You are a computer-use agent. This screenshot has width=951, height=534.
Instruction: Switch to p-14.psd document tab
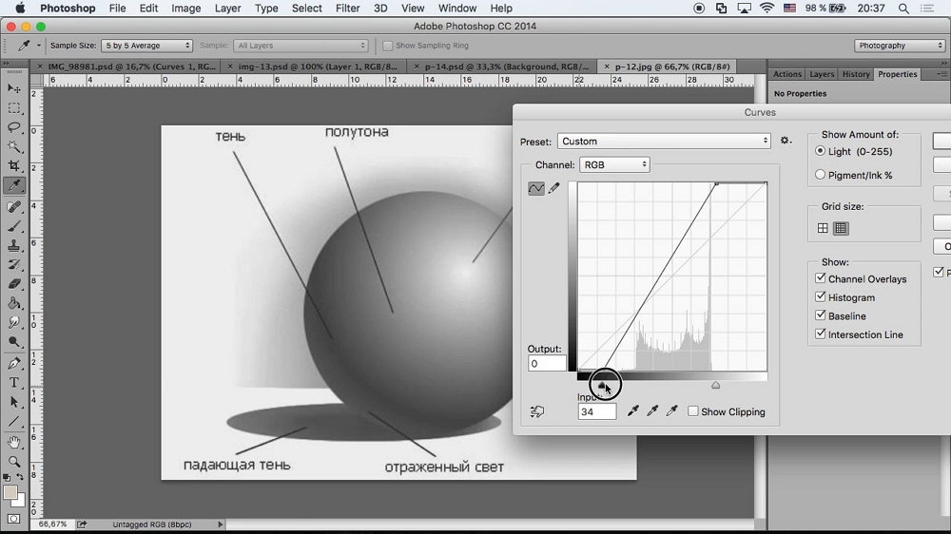coord(506,67)
